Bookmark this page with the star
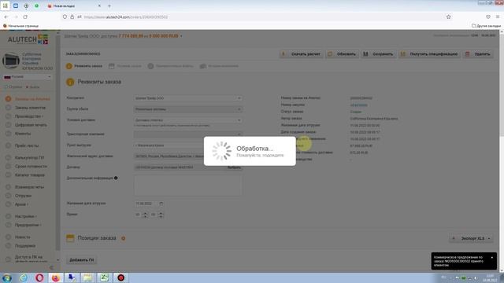This screenshot has width=504, height=283. coord(448,17)
